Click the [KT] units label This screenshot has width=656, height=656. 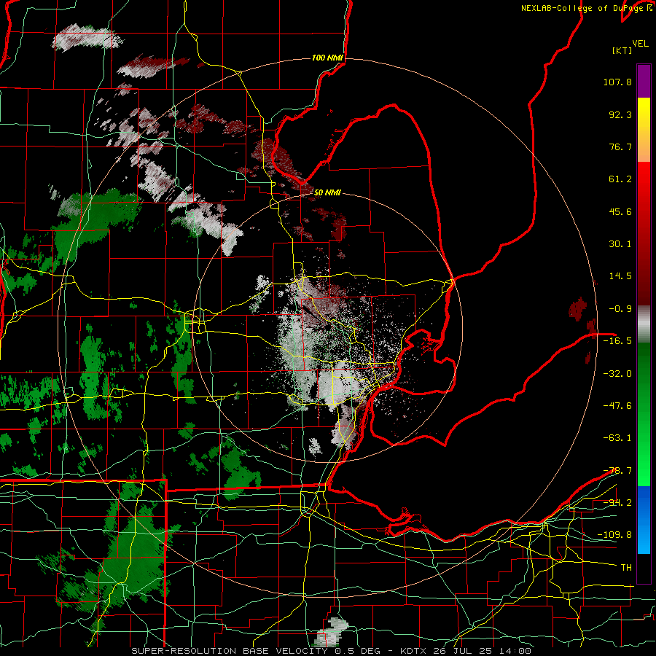622,50
